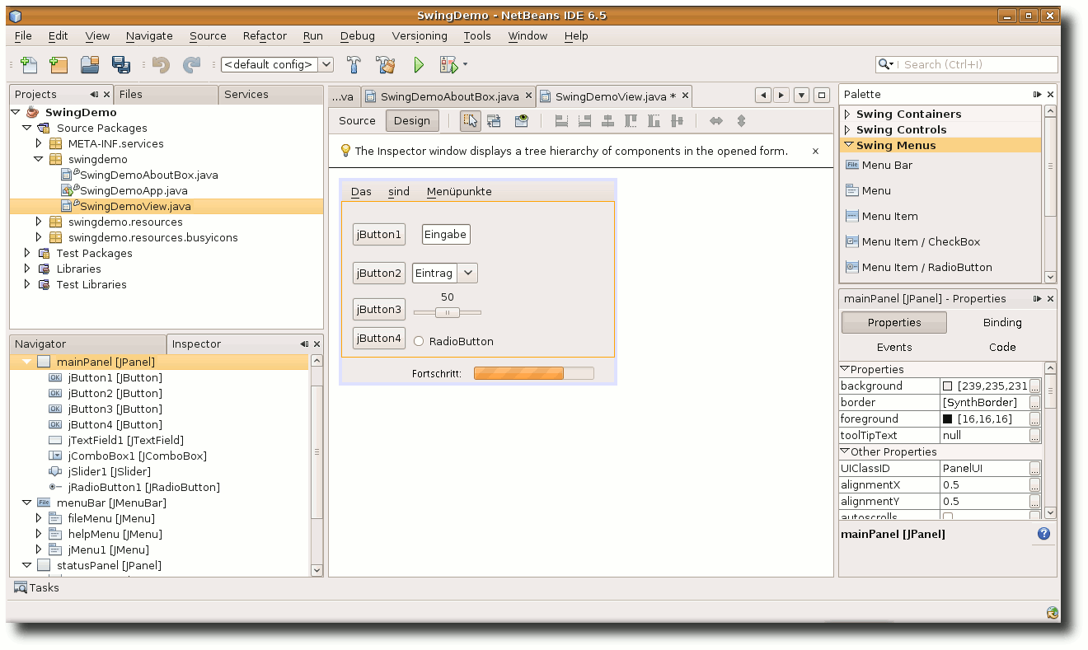Toggle the autoscrolls property checkbox
This screenshot has height=650, width=1088.
coord(948,517)
